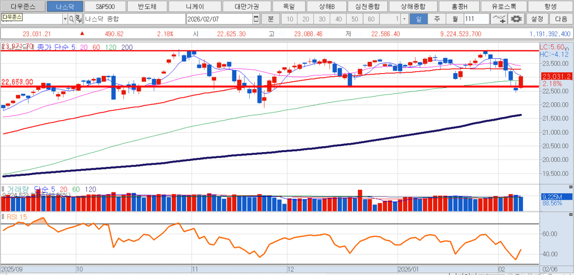Click the 설정 button
Viewport: 574px width, 275px height.
[537, 19]
